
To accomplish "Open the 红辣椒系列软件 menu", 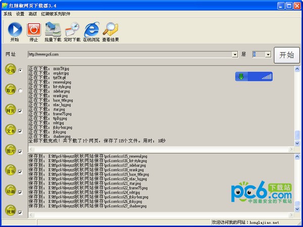I will 56,14.
